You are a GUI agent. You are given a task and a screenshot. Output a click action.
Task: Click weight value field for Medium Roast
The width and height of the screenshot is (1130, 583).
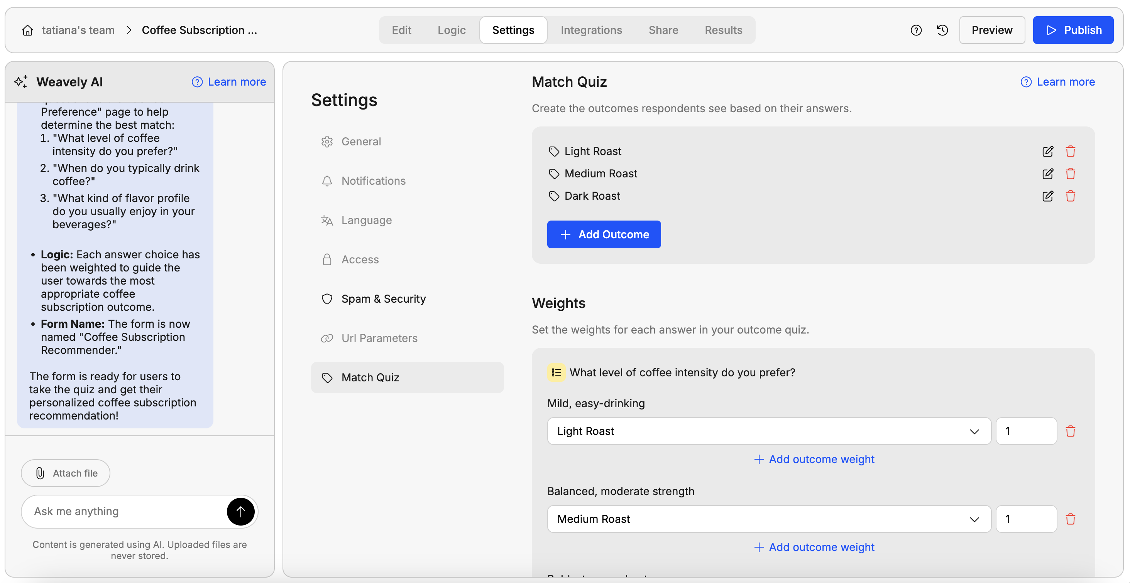[1026, 519]
